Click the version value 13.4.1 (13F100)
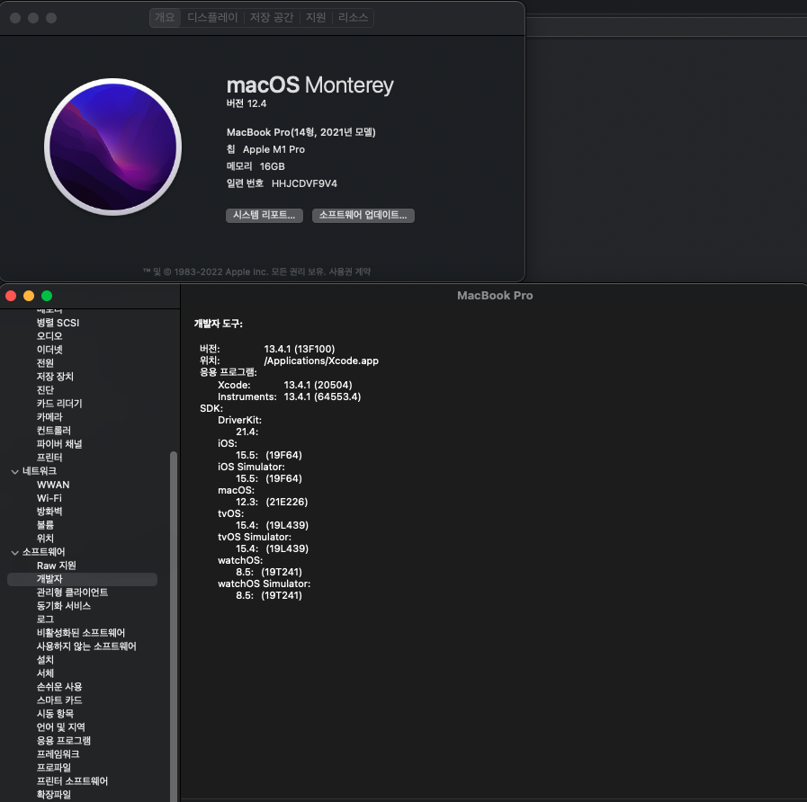The image size is (807, 802). 300,349
